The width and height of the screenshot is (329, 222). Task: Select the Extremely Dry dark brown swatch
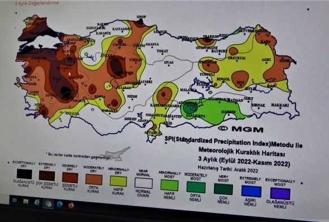[47, 176]
